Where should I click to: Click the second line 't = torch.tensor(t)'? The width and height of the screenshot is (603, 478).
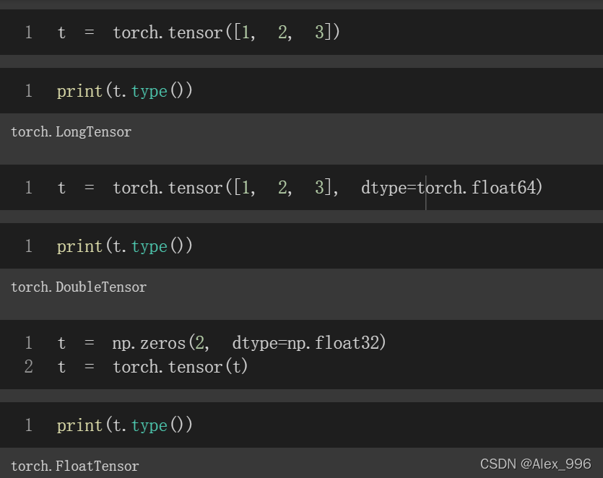pyautogui.click(x=152, y=367)
